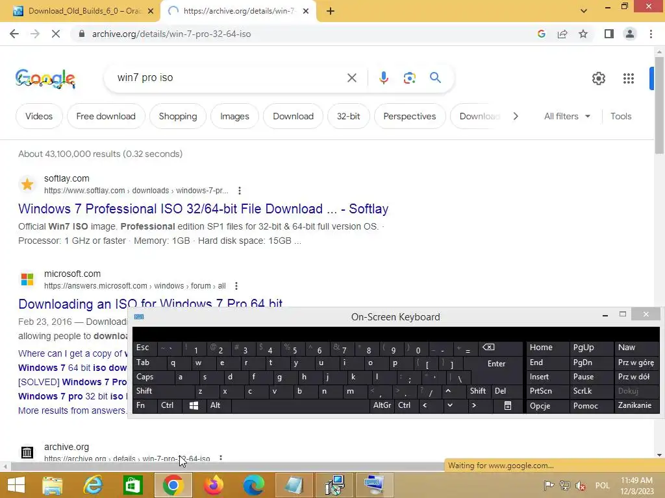The width and height of the screenshot is (665, 498).
Task: Open options for the softlay.com result
Action: tap(240, 191)
